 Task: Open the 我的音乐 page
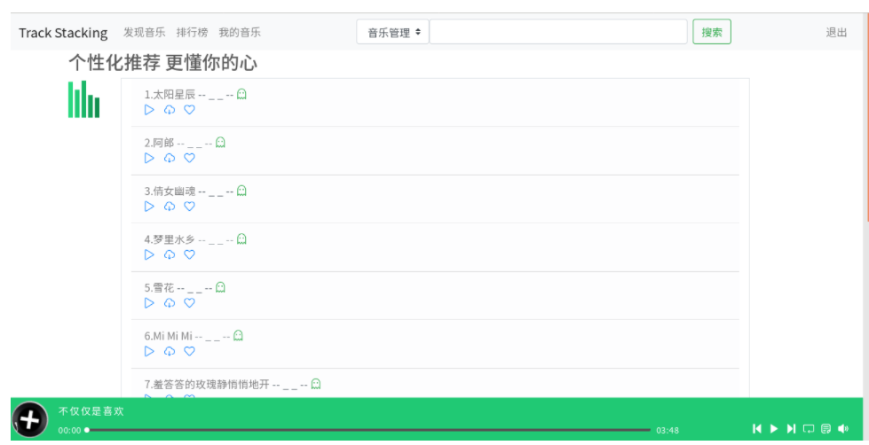click(x=240, y=32)
